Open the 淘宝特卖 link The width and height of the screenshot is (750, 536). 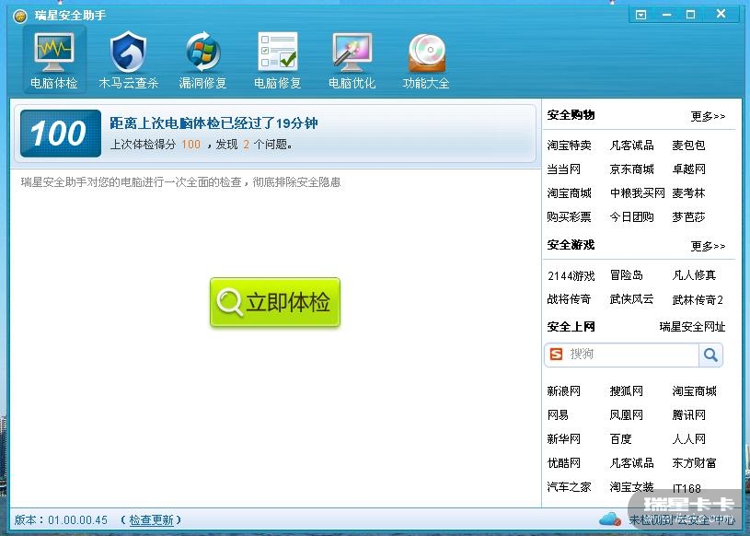tap(570, 145)
